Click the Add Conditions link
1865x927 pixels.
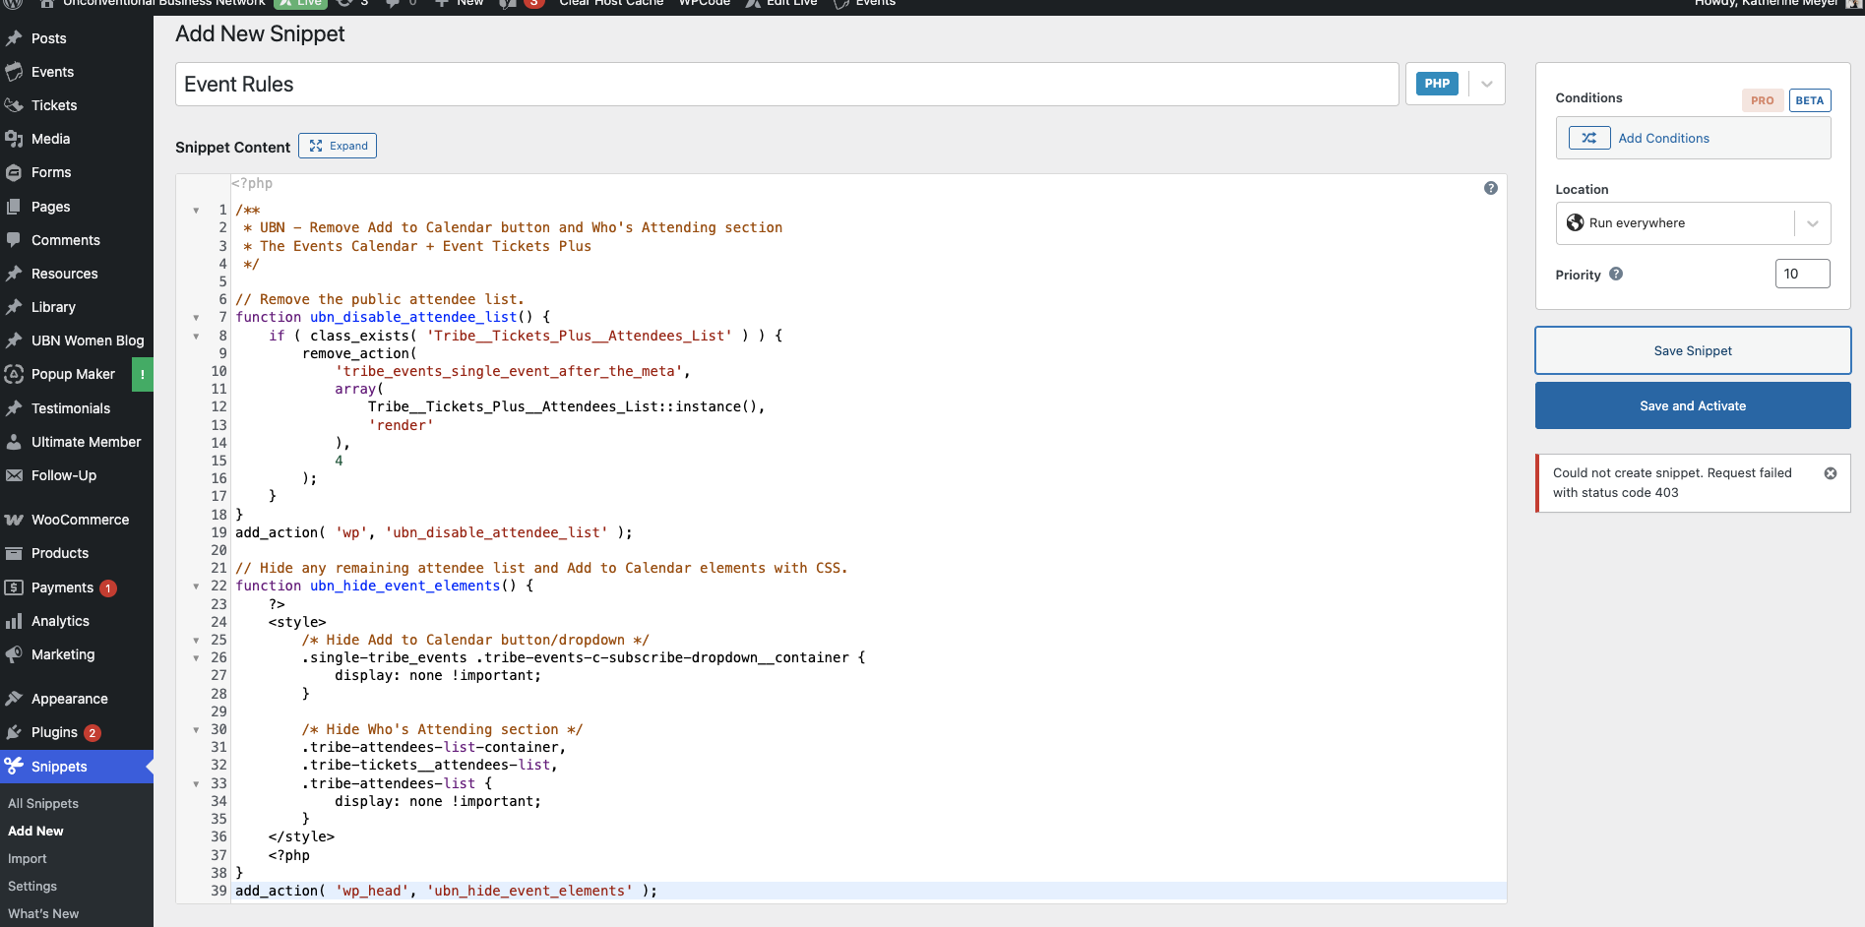click(x=1663, y=138)
